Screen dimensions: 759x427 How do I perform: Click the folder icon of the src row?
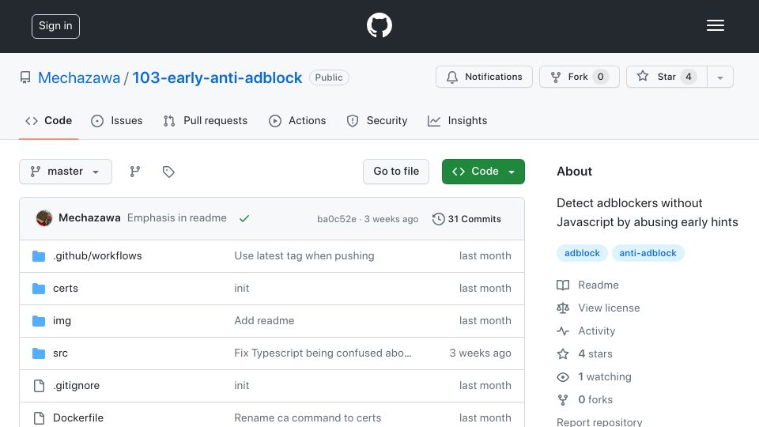pyautogui.click(x=39, y=353)
